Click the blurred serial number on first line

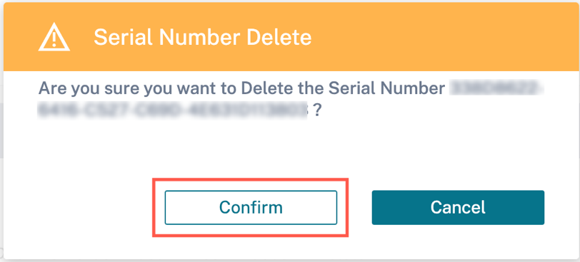[x=497, y=88]
